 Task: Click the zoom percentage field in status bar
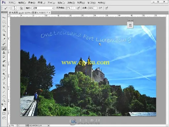(x=12, y=125)
